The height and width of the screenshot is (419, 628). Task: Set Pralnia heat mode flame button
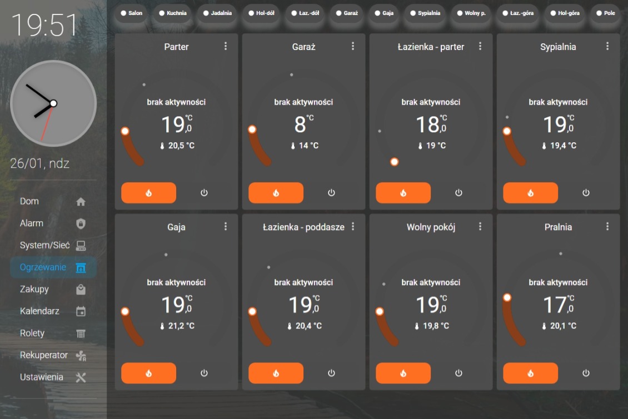coord(531,373)
